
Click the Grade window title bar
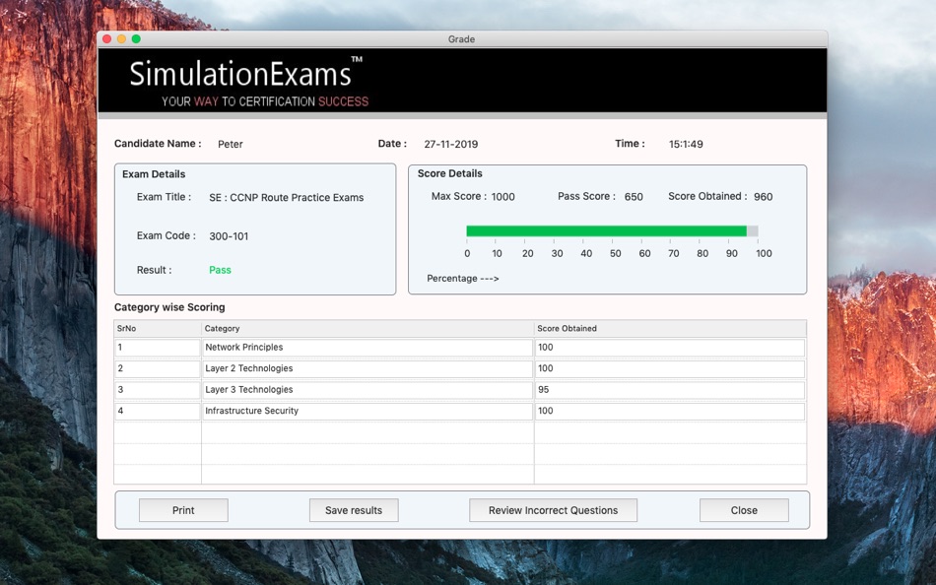click(461, 38)
